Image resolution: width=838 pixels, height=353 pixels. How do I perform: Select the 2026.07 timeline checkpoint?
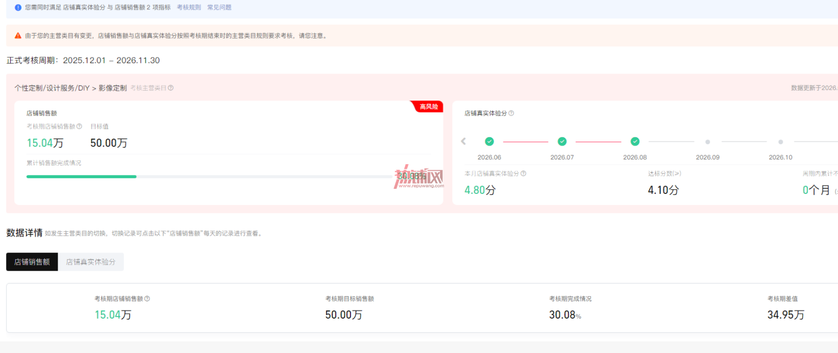click(x=562, y=141)
